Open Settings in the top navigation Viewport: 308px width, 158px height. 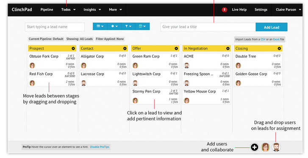(261, 10)
